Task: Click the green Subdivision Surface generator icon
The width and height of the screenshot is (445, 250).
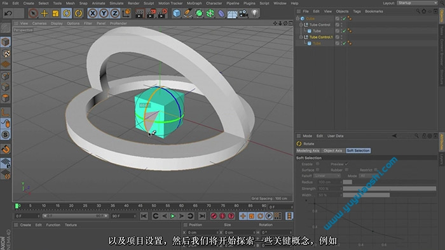Action: [199, 13]
